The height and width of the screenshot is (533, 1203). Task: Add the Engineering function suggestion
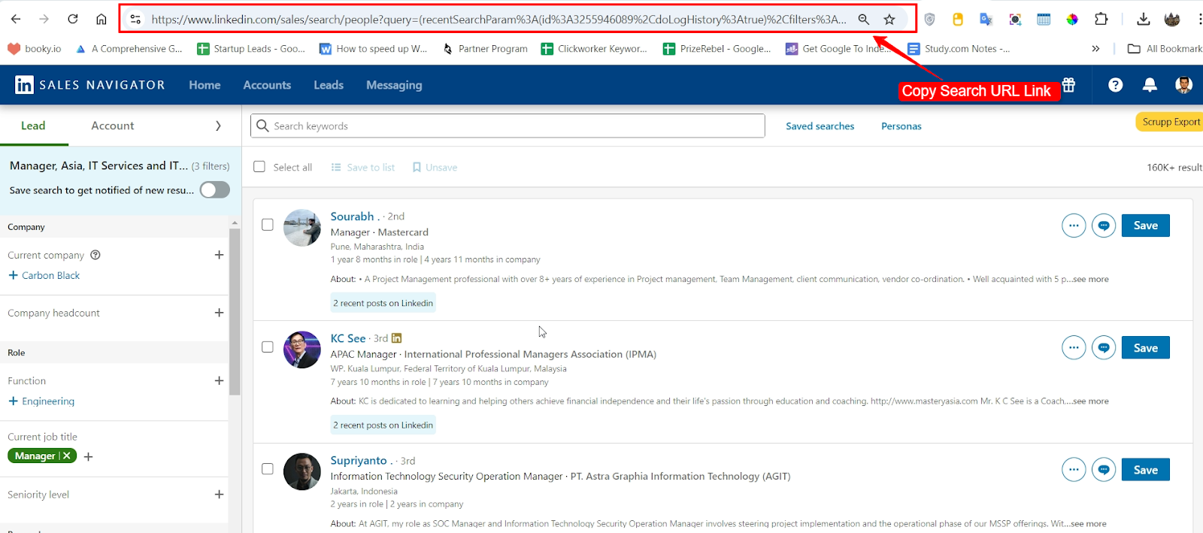click(41, 401)
